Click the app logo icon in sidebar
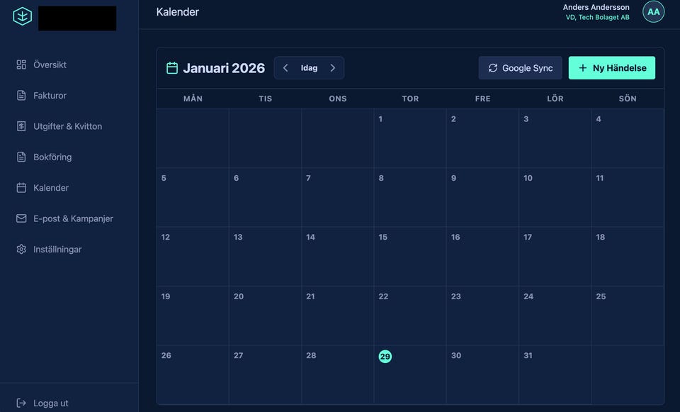 pyautogui.click(x=23, y=16)
